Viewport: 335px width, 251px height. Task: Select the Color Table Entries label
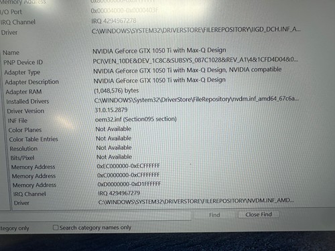pos(33,139)
